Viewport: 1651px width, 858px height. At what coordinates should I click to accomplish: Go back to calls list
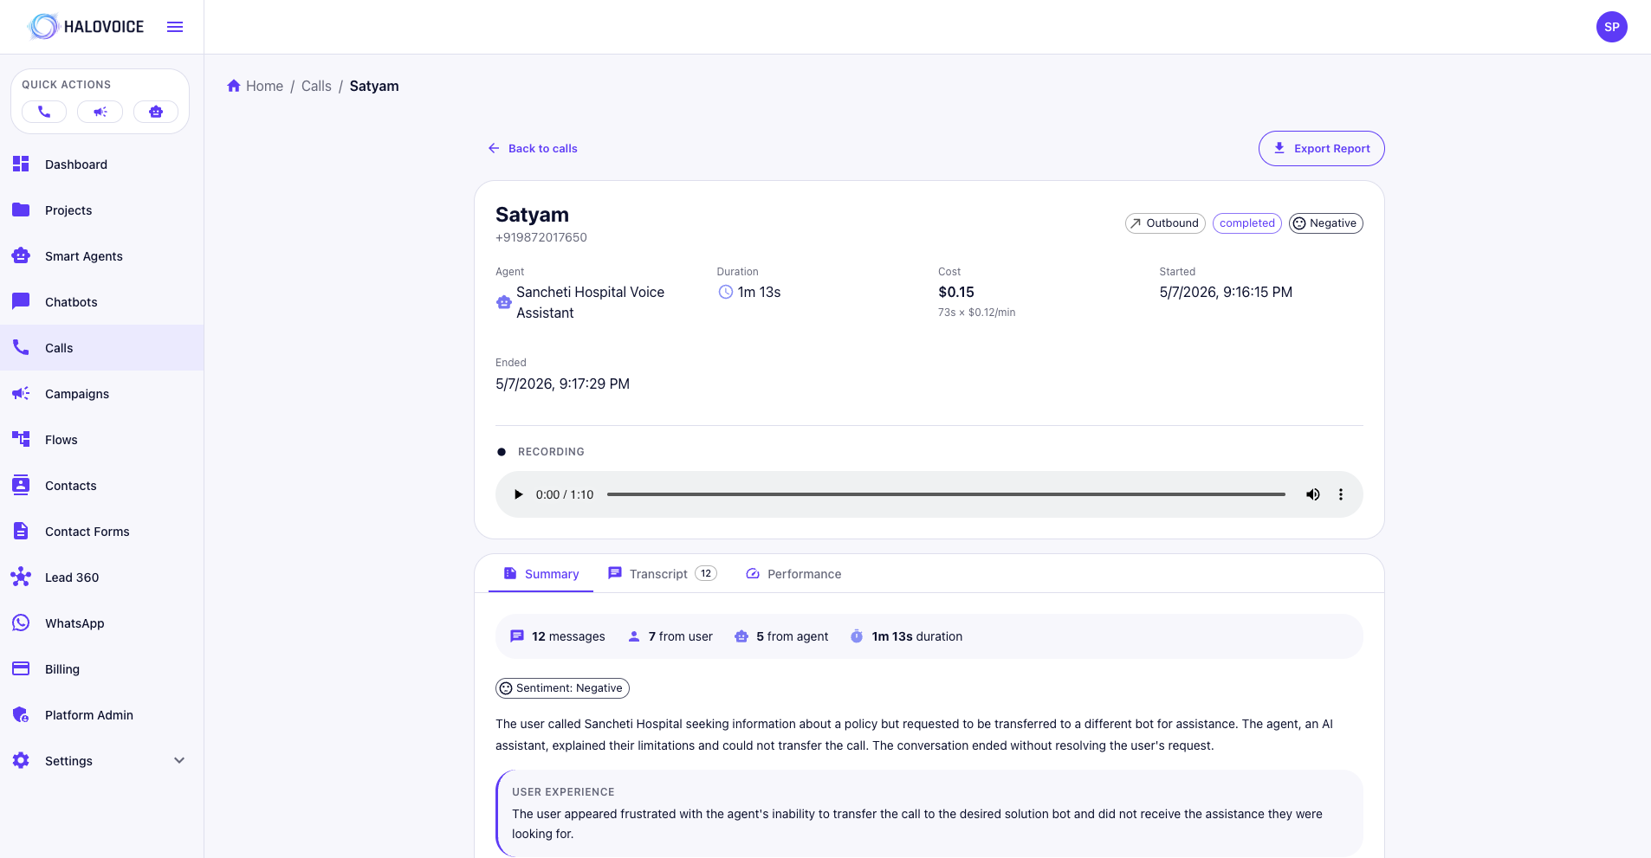point(533,148)
